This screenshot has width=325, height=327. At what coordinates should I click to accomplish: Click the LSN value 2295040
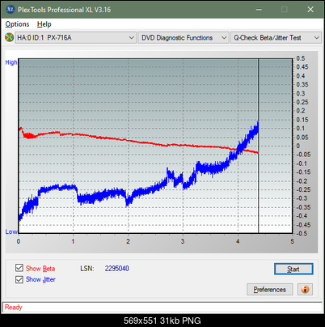pyautogui.click(x=117, y=269)
